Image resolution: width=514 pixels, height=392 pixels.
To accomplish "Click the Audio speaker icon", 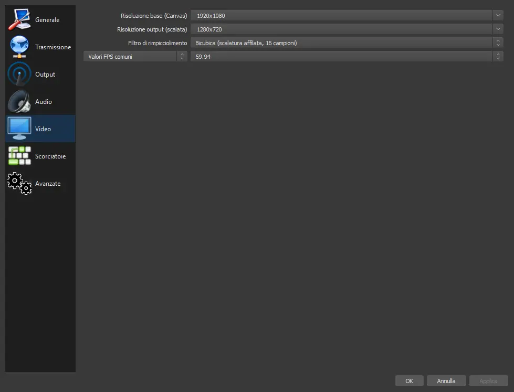I will pyautogui.click(x=19, y=102).
